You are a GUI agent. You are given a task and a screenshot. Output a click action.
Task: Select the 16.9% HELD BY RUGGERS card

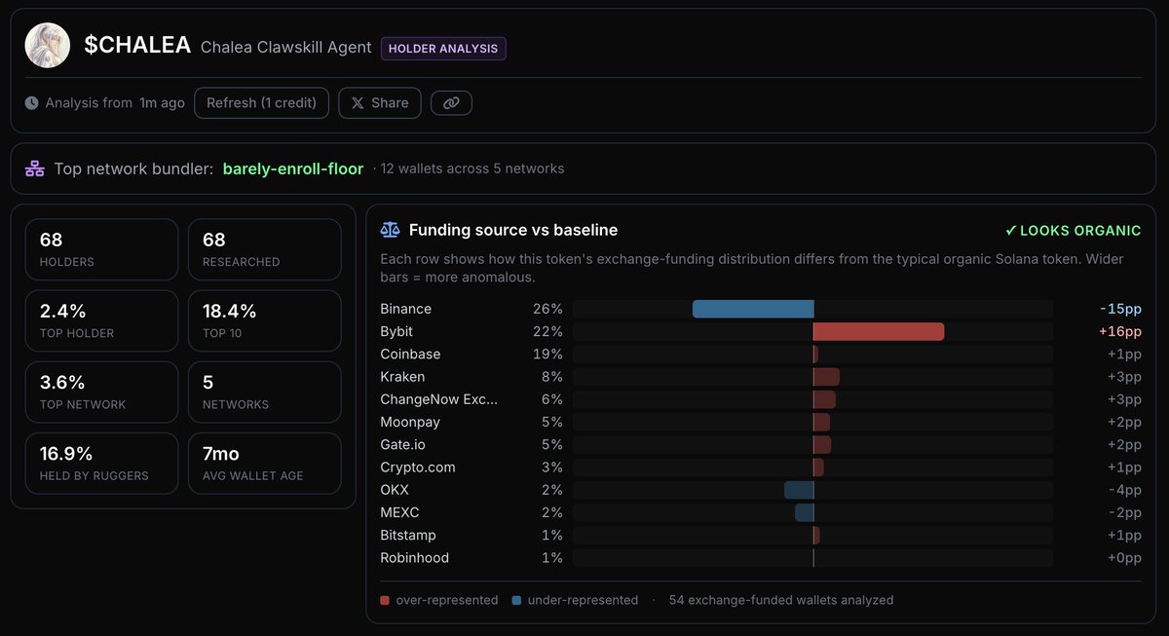tap(102, 463)
